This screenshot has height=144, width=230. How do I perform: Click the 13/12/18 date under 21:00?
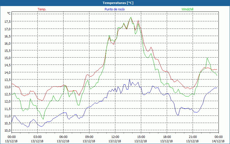click(x=192, y=141)
